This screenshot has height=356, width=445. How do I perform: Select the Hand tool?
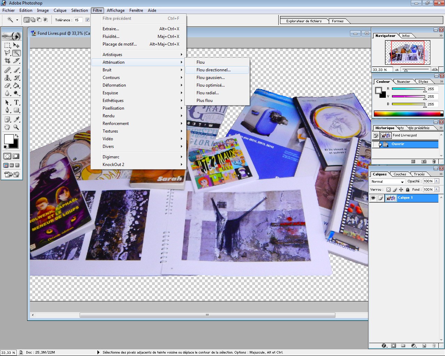click(7, 127)
